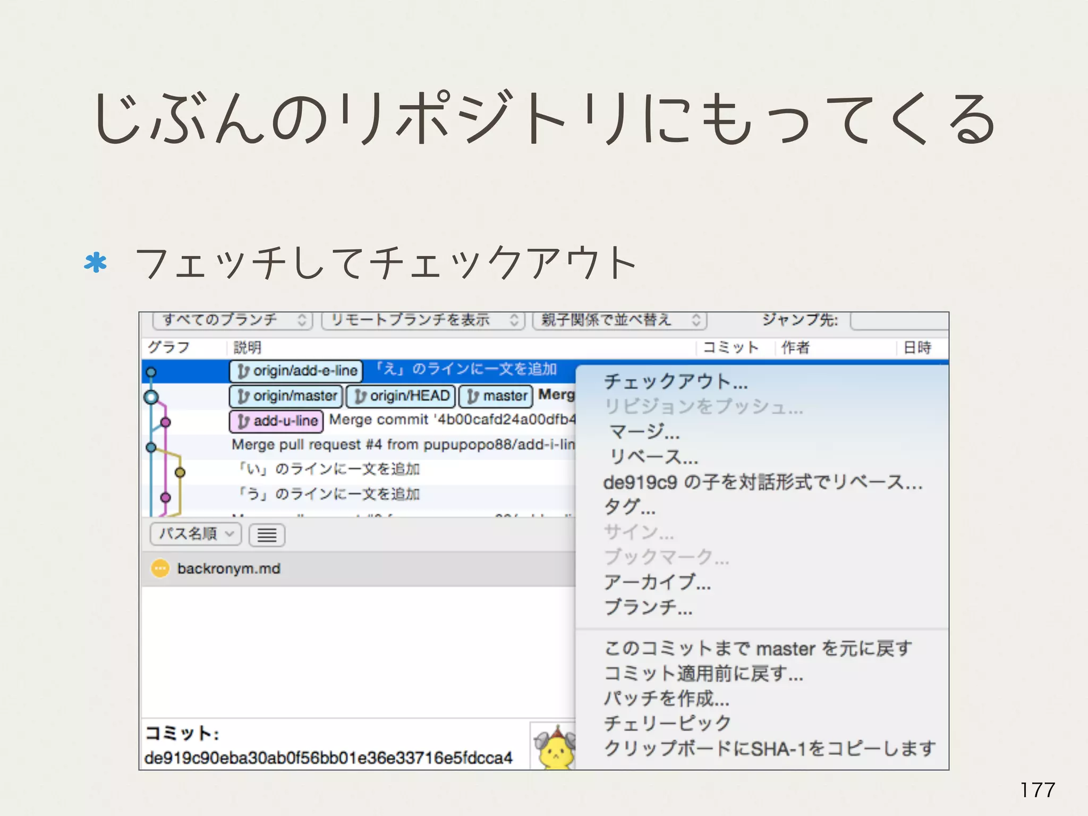The height and width of the screenshot is (816, 1088).
Task: Click the yellow modified icon beside backronym.md
Action: 160,568
